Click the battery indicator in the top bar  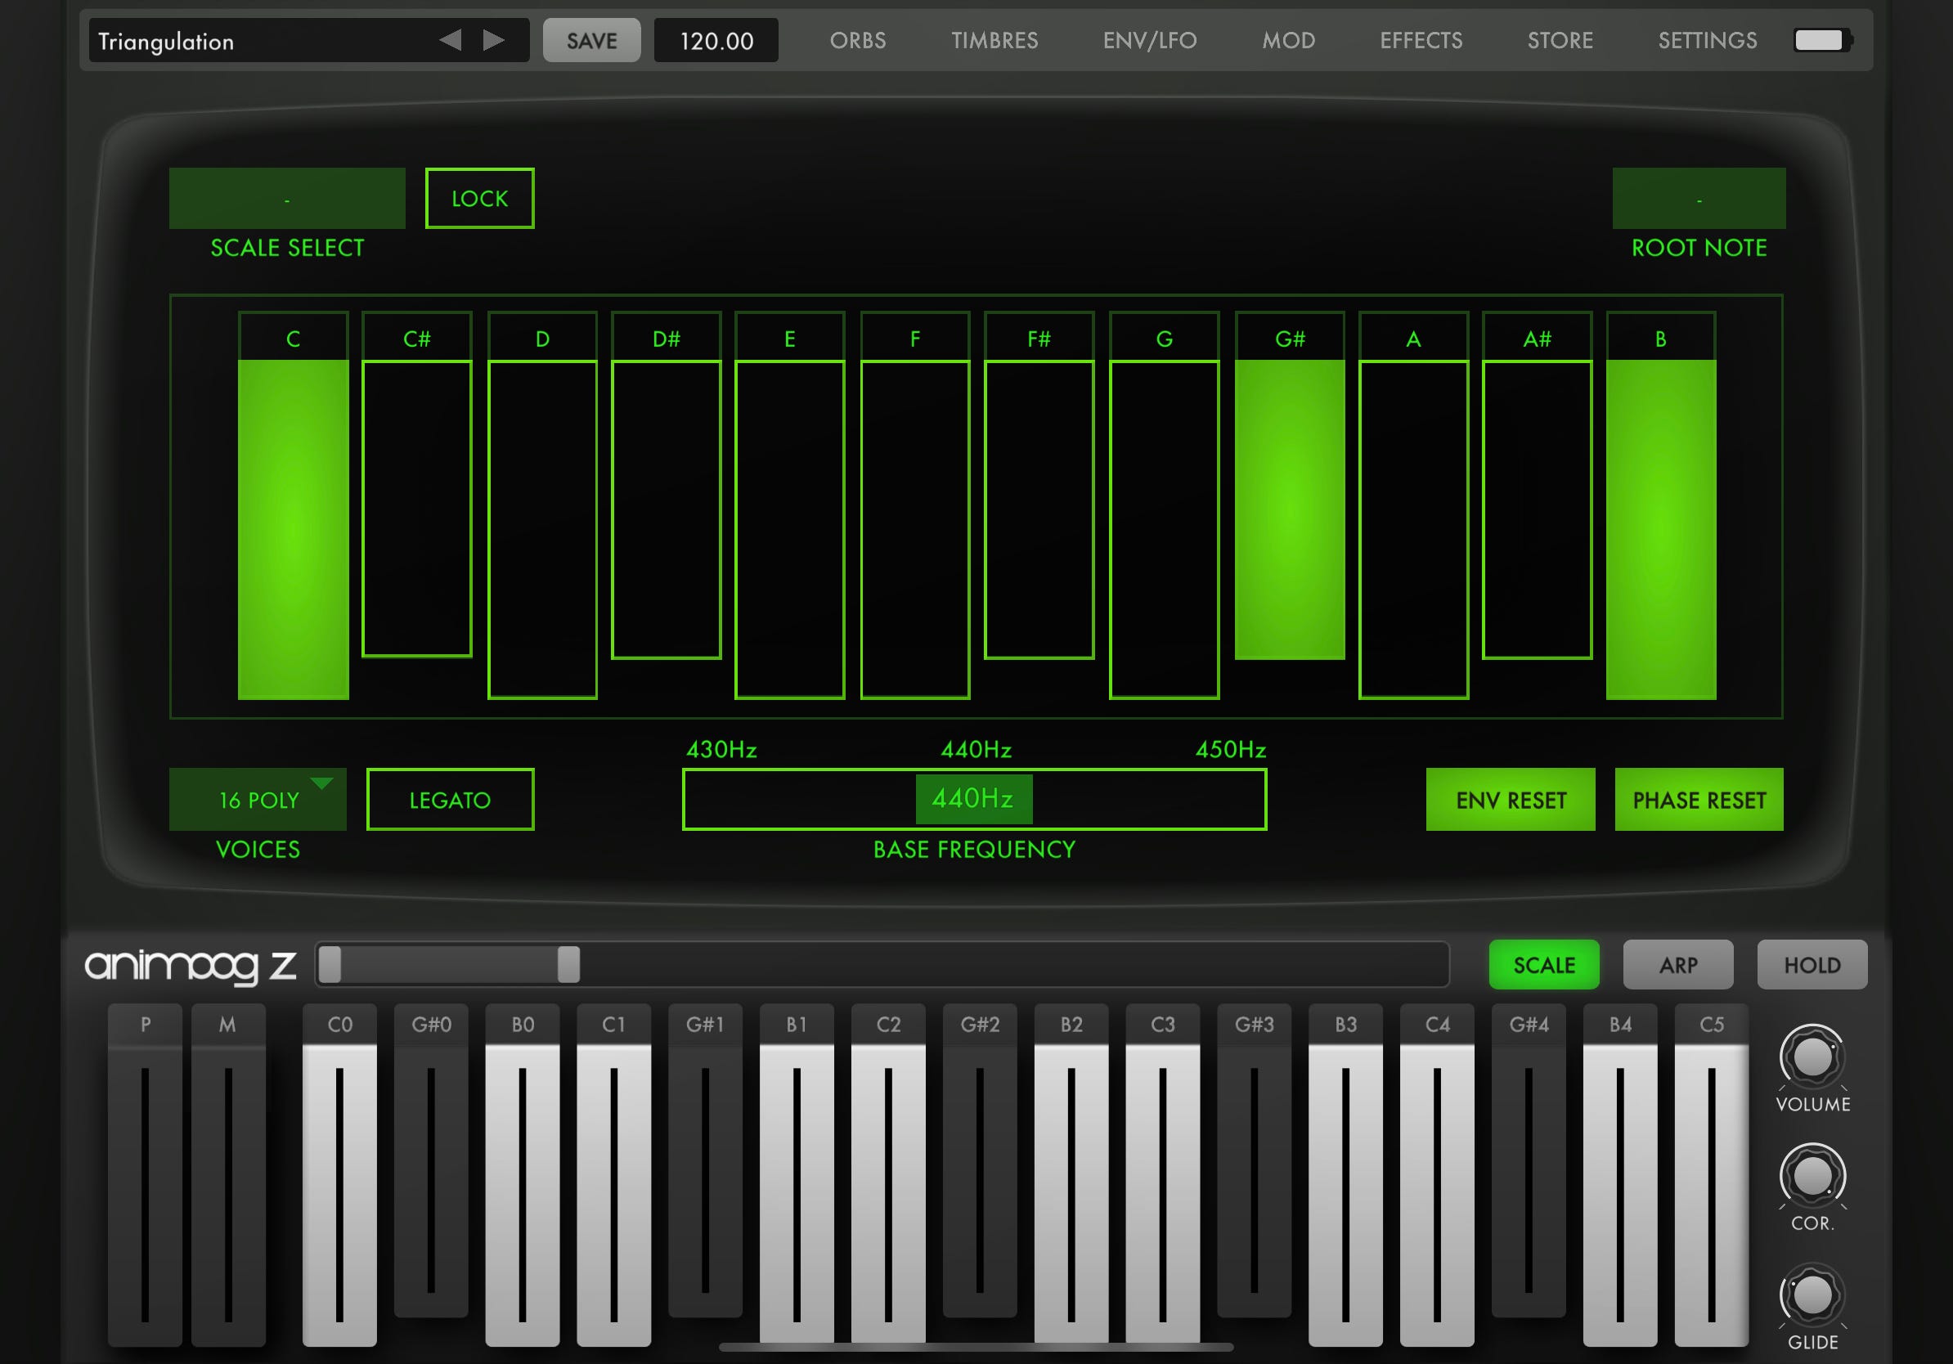point(1823,39)
